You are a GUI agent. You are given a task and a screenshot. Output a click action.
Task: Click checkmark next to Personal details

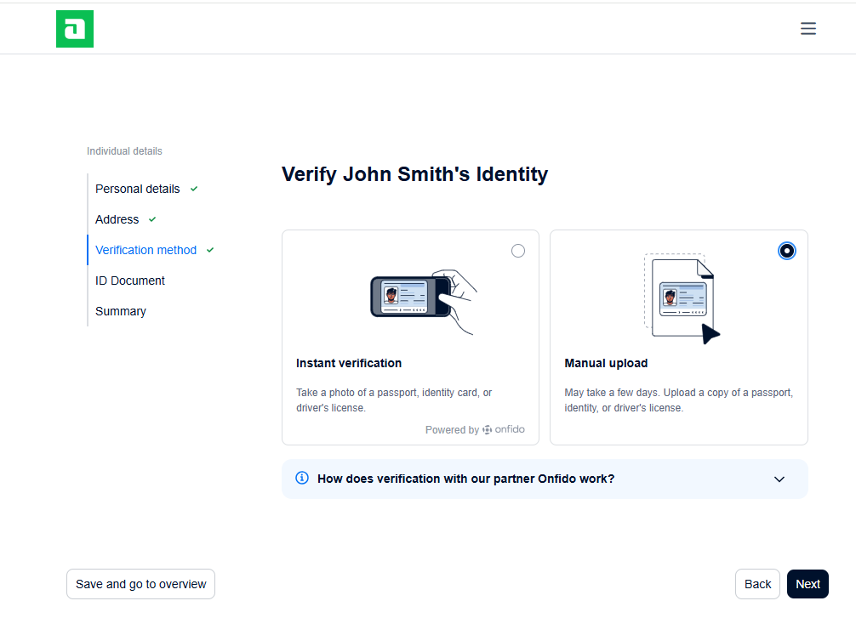click(x=194, y=189)
